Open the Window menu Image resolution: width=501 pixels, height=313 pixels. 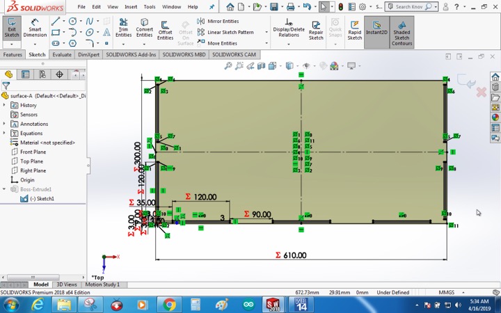pyautogui.click(x=172, y=7)
